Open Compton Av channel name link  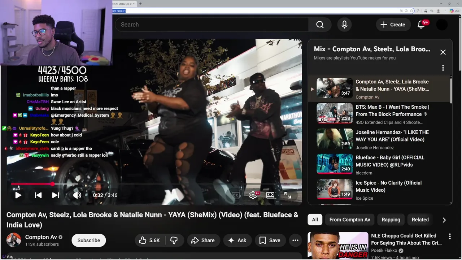tap(41, 237)
